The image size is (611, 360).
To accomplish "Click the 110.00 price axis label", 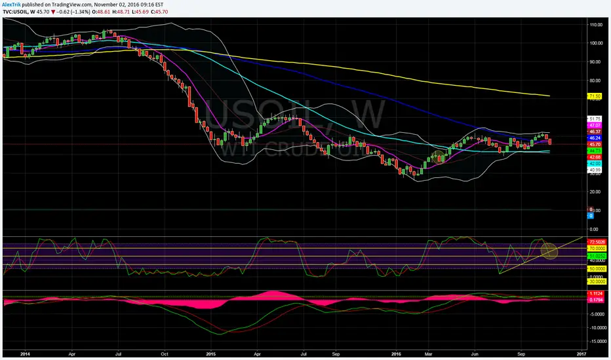I will (x=596, y=24).
